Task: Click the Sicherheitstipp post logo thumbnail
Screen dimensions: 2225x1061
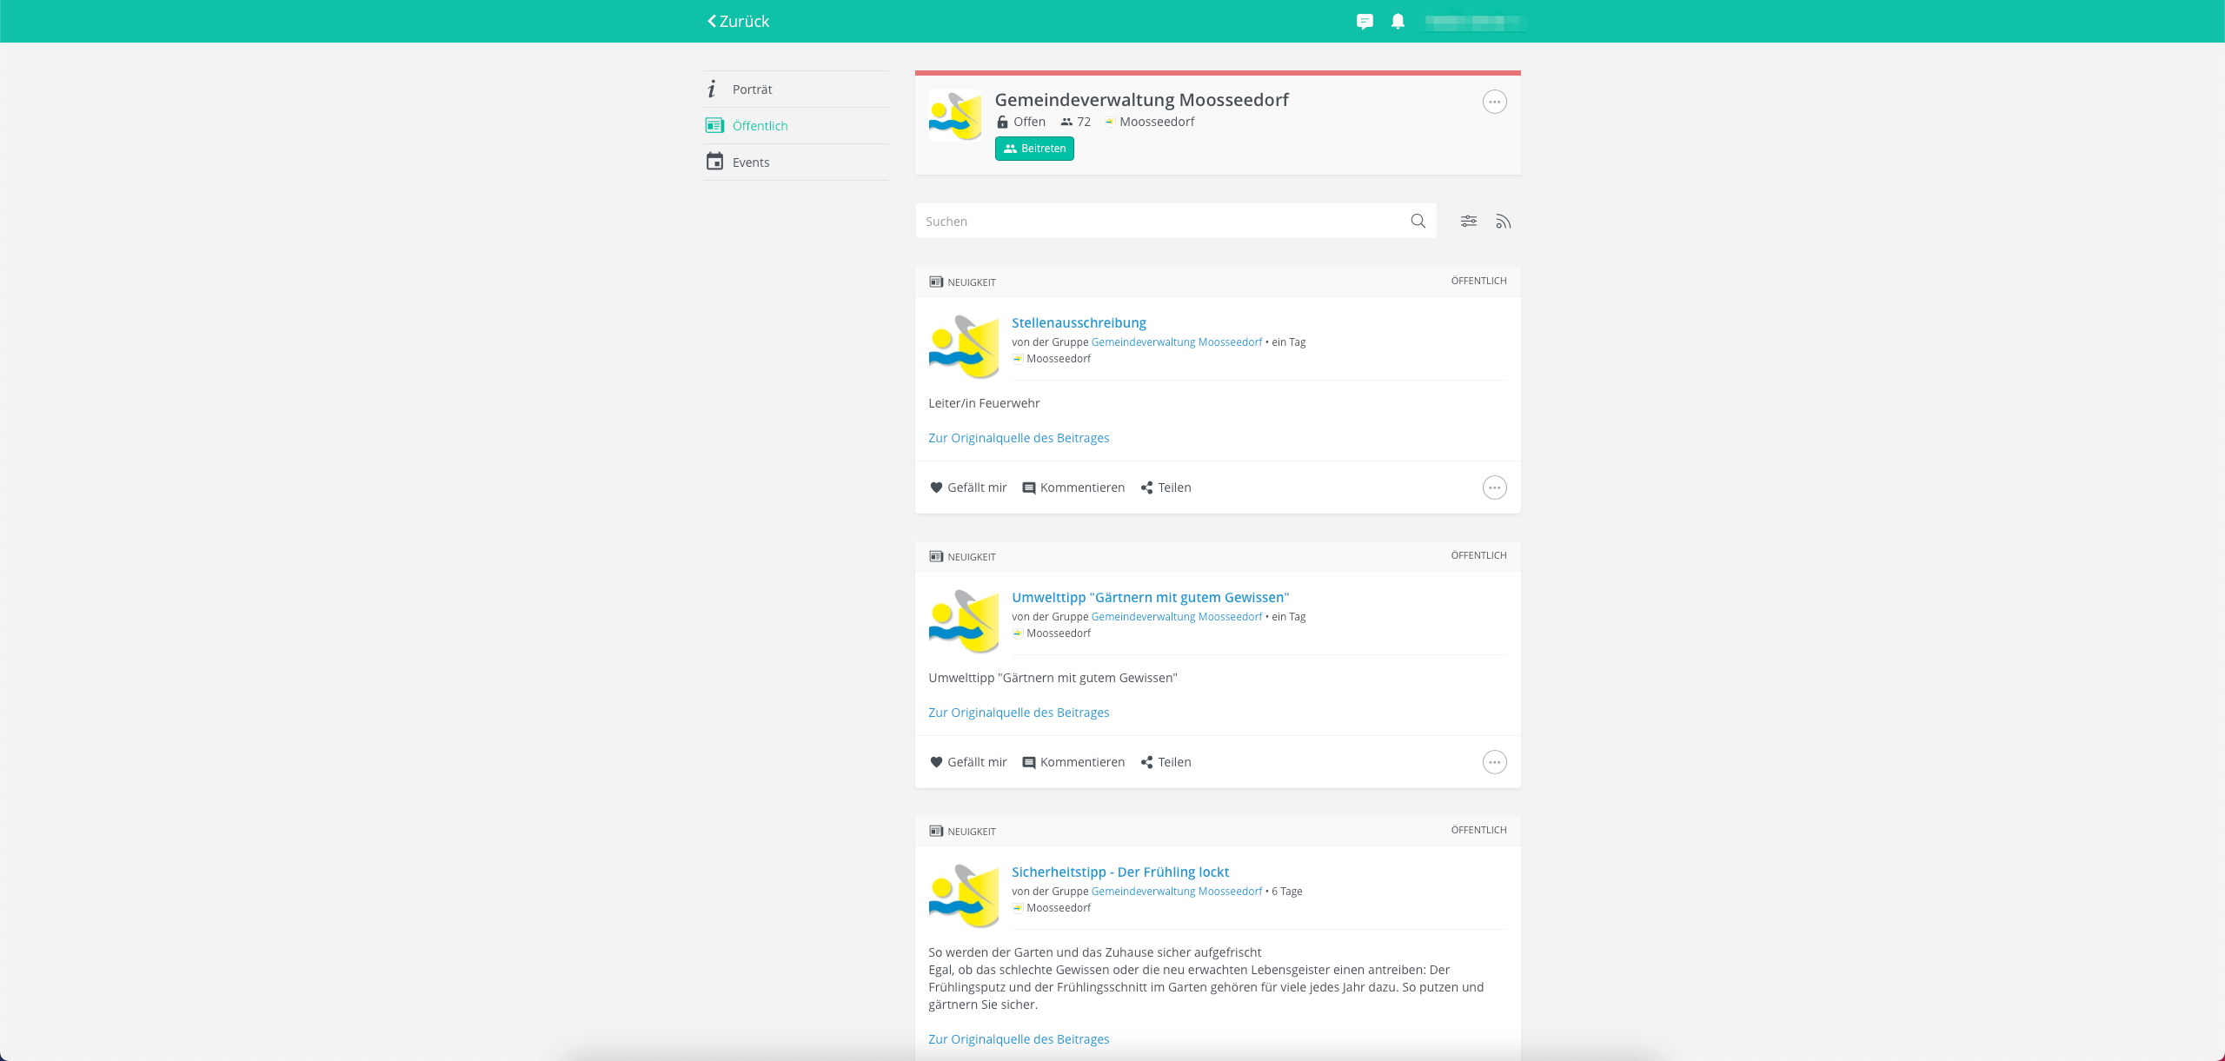Action: (963, 896)
